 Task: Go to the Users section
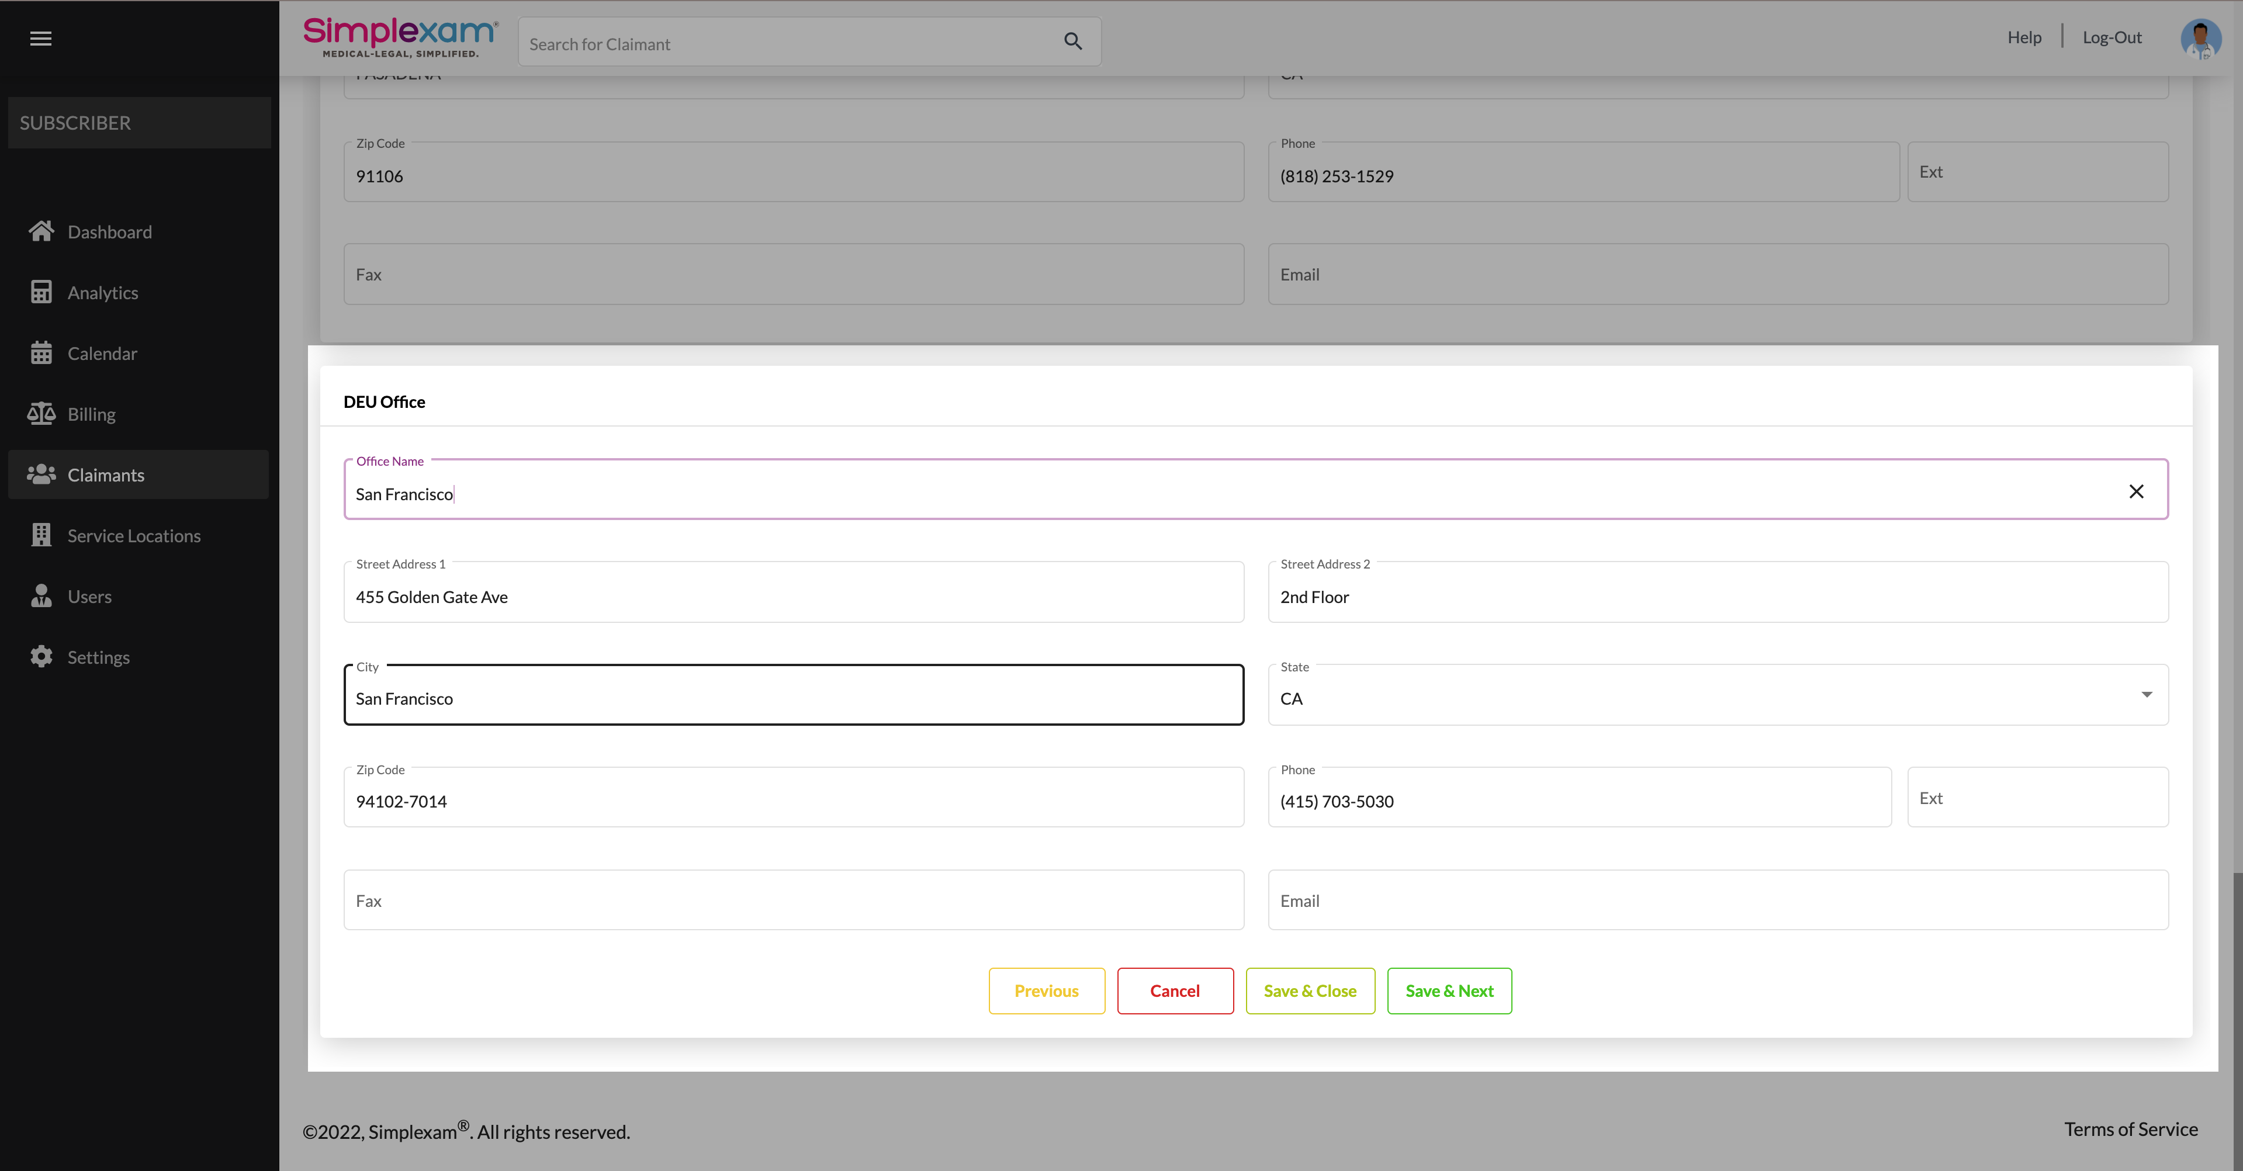pos(89,597)
